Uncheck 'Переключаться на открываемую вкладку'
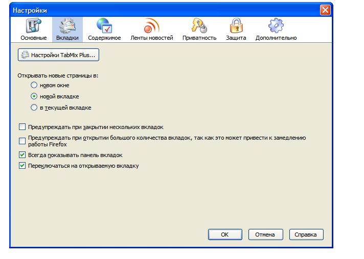The height and width of the screenshot is (259, 364). (22, 166)
